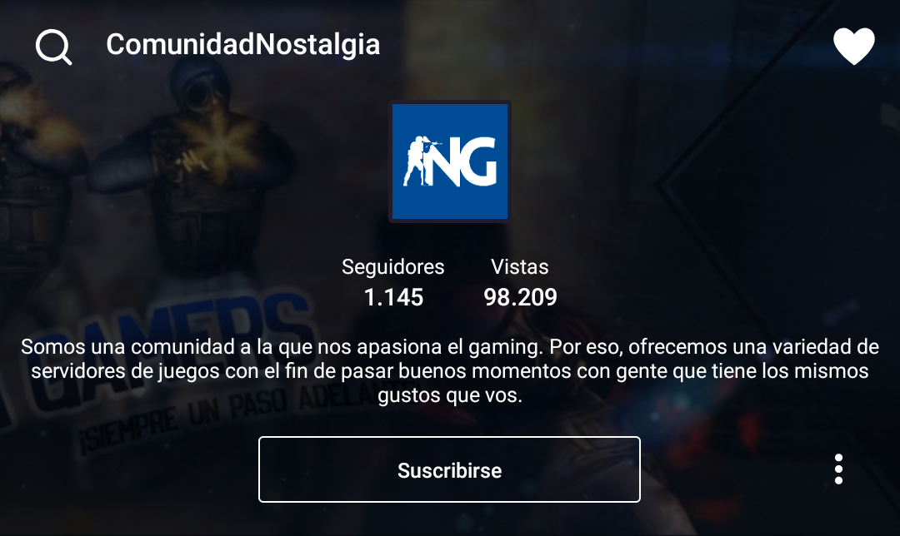Tap the 1.145 followers count
900x536 pixels.
pos(393,297)
